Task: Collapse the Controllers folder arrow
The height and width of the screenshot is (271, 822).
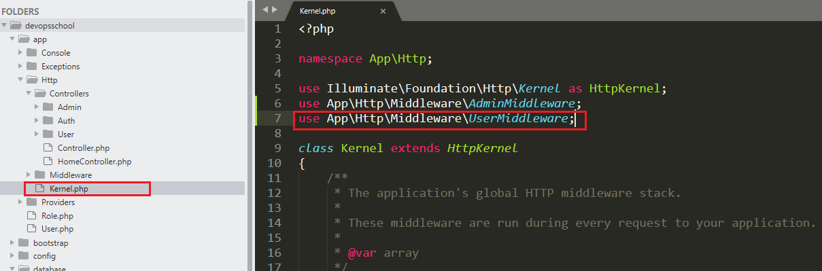Action: pyautogui.click(x=29, y=94)
